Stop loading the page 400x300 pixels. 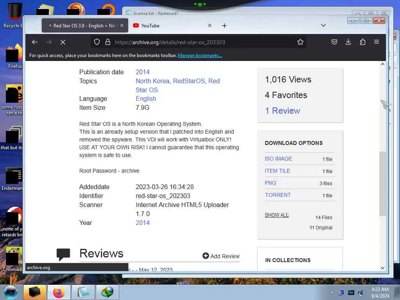(63, 42)
